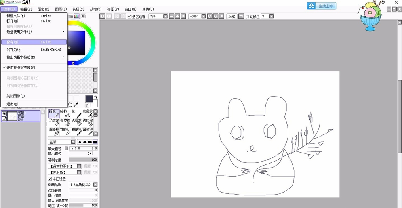Click the undo arrow in the toolbar
402x208 pixels.
pyautogui.click(x=102, y=16)
